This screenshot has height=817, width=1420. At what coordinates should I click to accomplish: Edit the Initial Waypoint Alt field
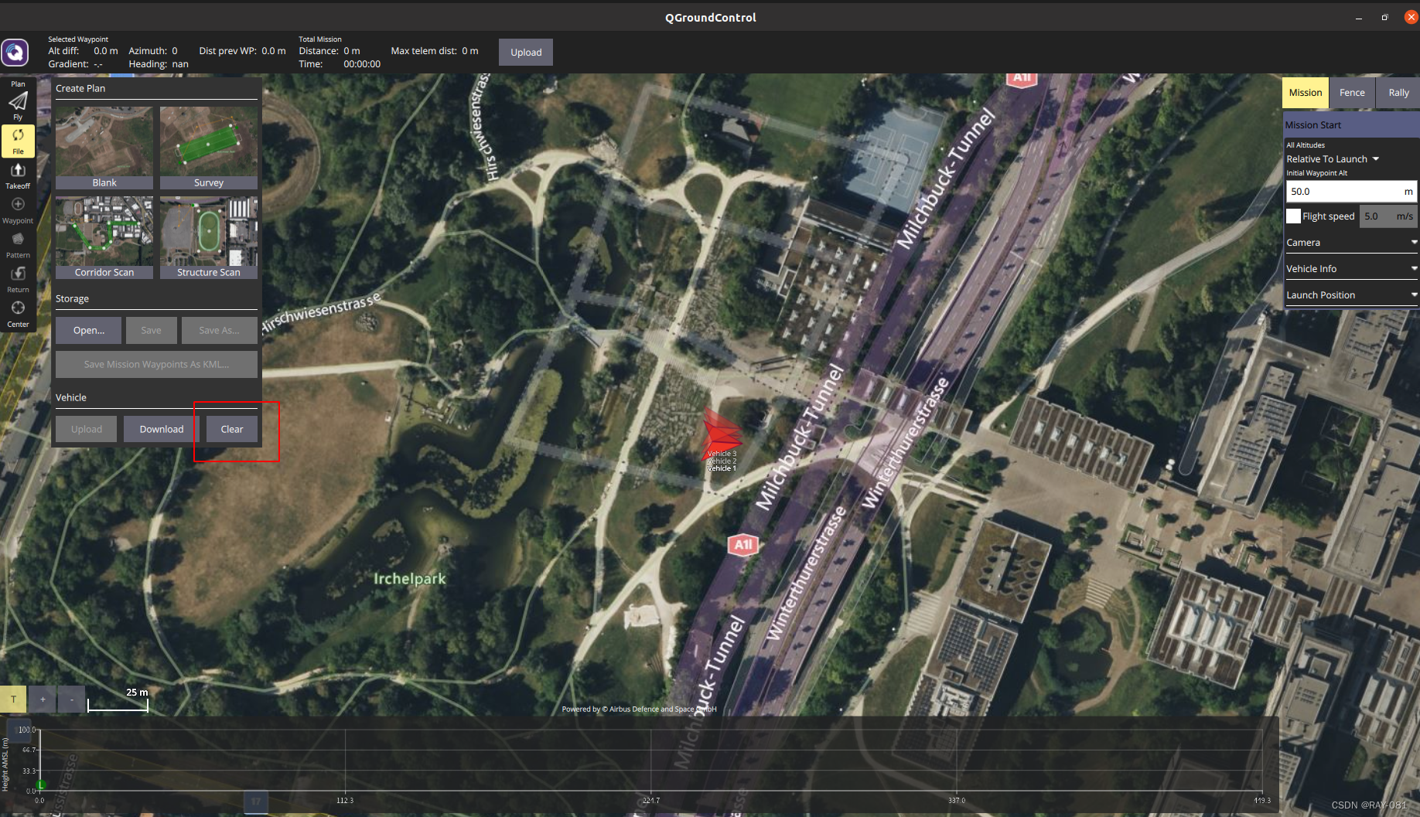1350,192
